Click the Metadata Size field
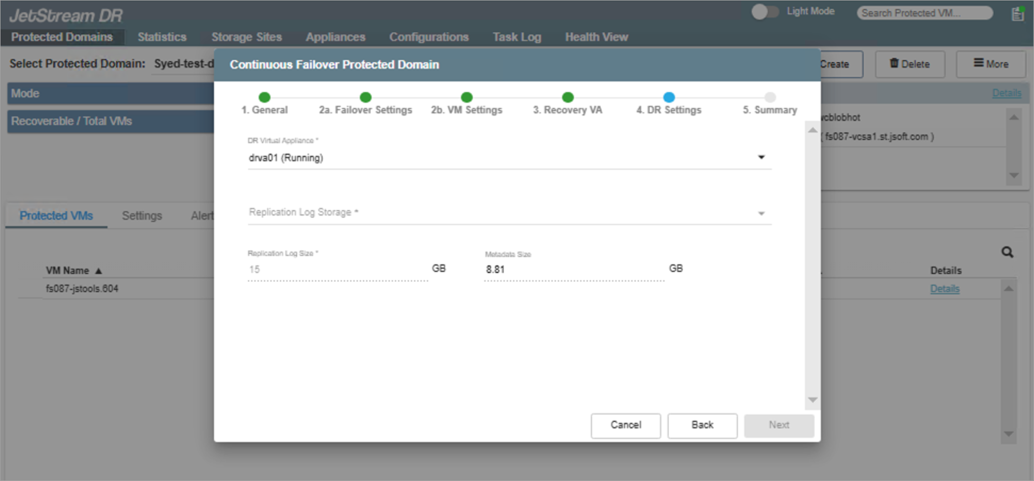The image size is (1034, 481). point(573,269)
